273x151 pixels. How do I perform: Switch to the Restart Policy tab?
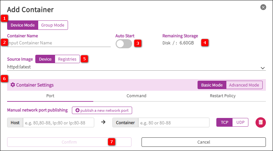222,96
